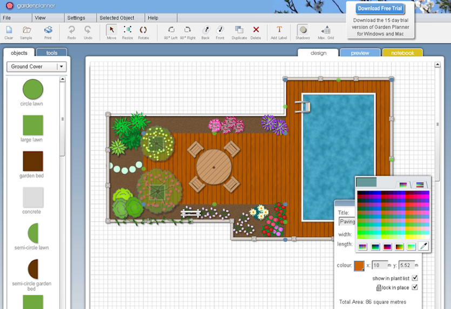Image resolution: width=451 pixels, height=309 pixels.
Task: Pick a color from the palette grid
Action: pyautogui.click(x=393, y=215)
